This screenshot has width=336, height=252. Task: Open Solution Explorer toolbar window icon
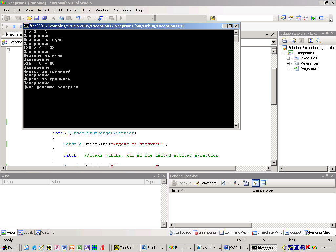coord(283,18)
